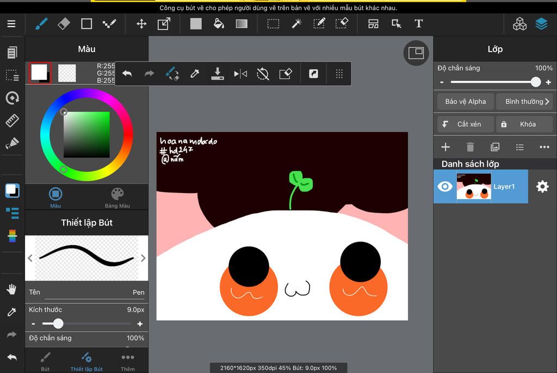Open the materials cubes panel

519,24
